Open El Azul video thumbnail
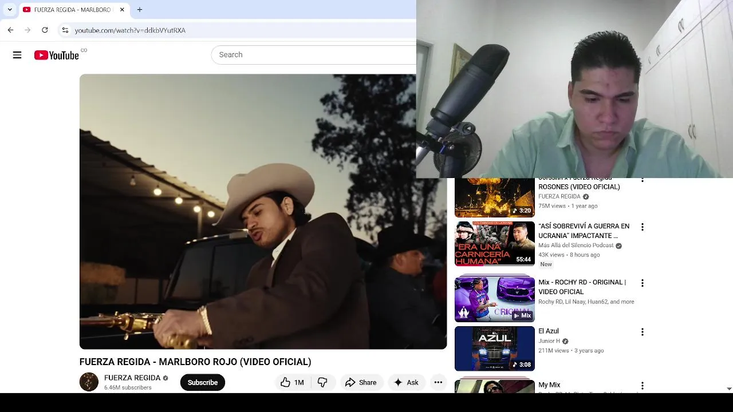 (495, 348)
